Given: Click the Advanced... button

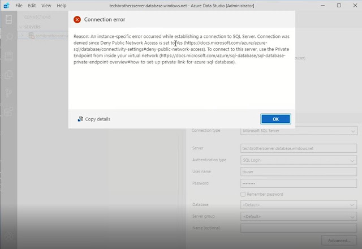Looking at the screenshot, I should [x=339, y=241].
